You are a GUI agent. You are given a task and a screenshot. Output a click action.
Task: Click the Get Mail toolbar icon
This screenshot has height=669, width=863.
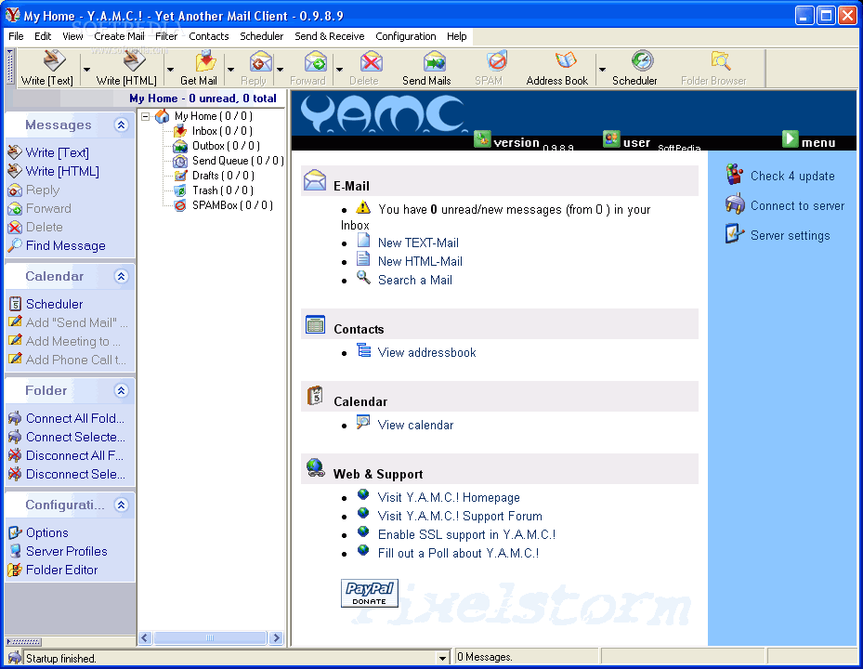point(204,60)
